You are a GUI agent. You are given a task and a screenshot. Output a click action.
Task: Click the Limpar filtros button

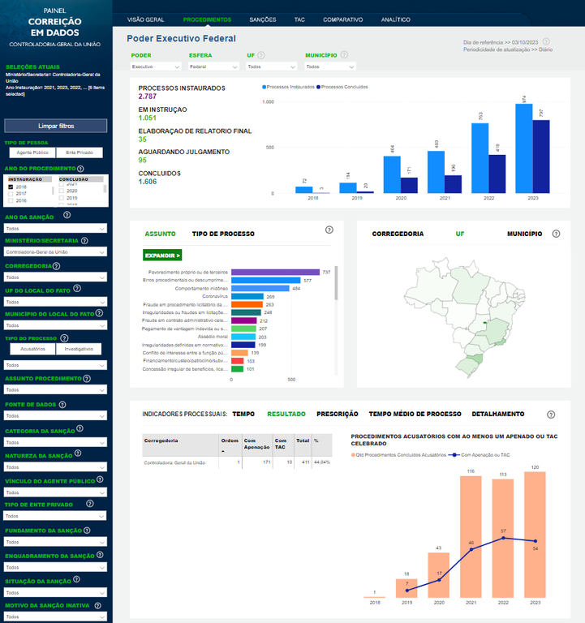[x=55, y=126]
